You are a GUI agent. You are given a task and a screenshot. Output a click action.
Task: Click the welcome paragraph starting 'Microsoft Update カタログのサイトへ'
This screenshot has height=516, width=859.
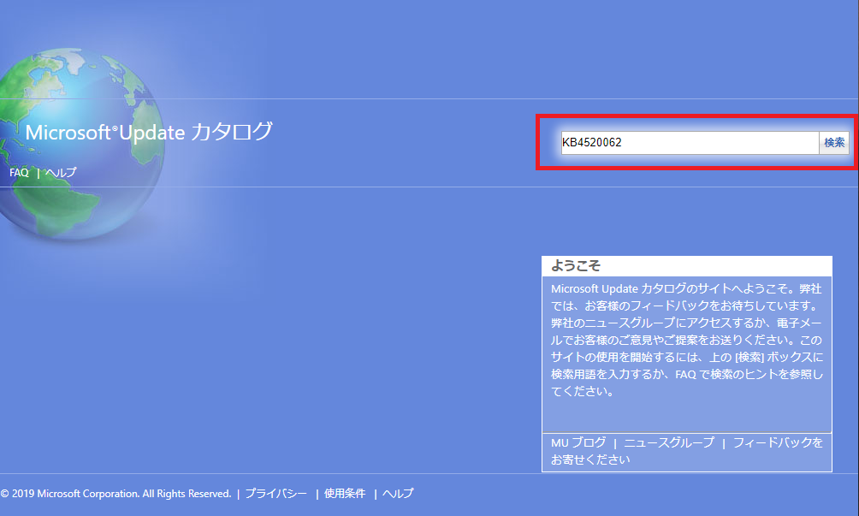[687, 340]
